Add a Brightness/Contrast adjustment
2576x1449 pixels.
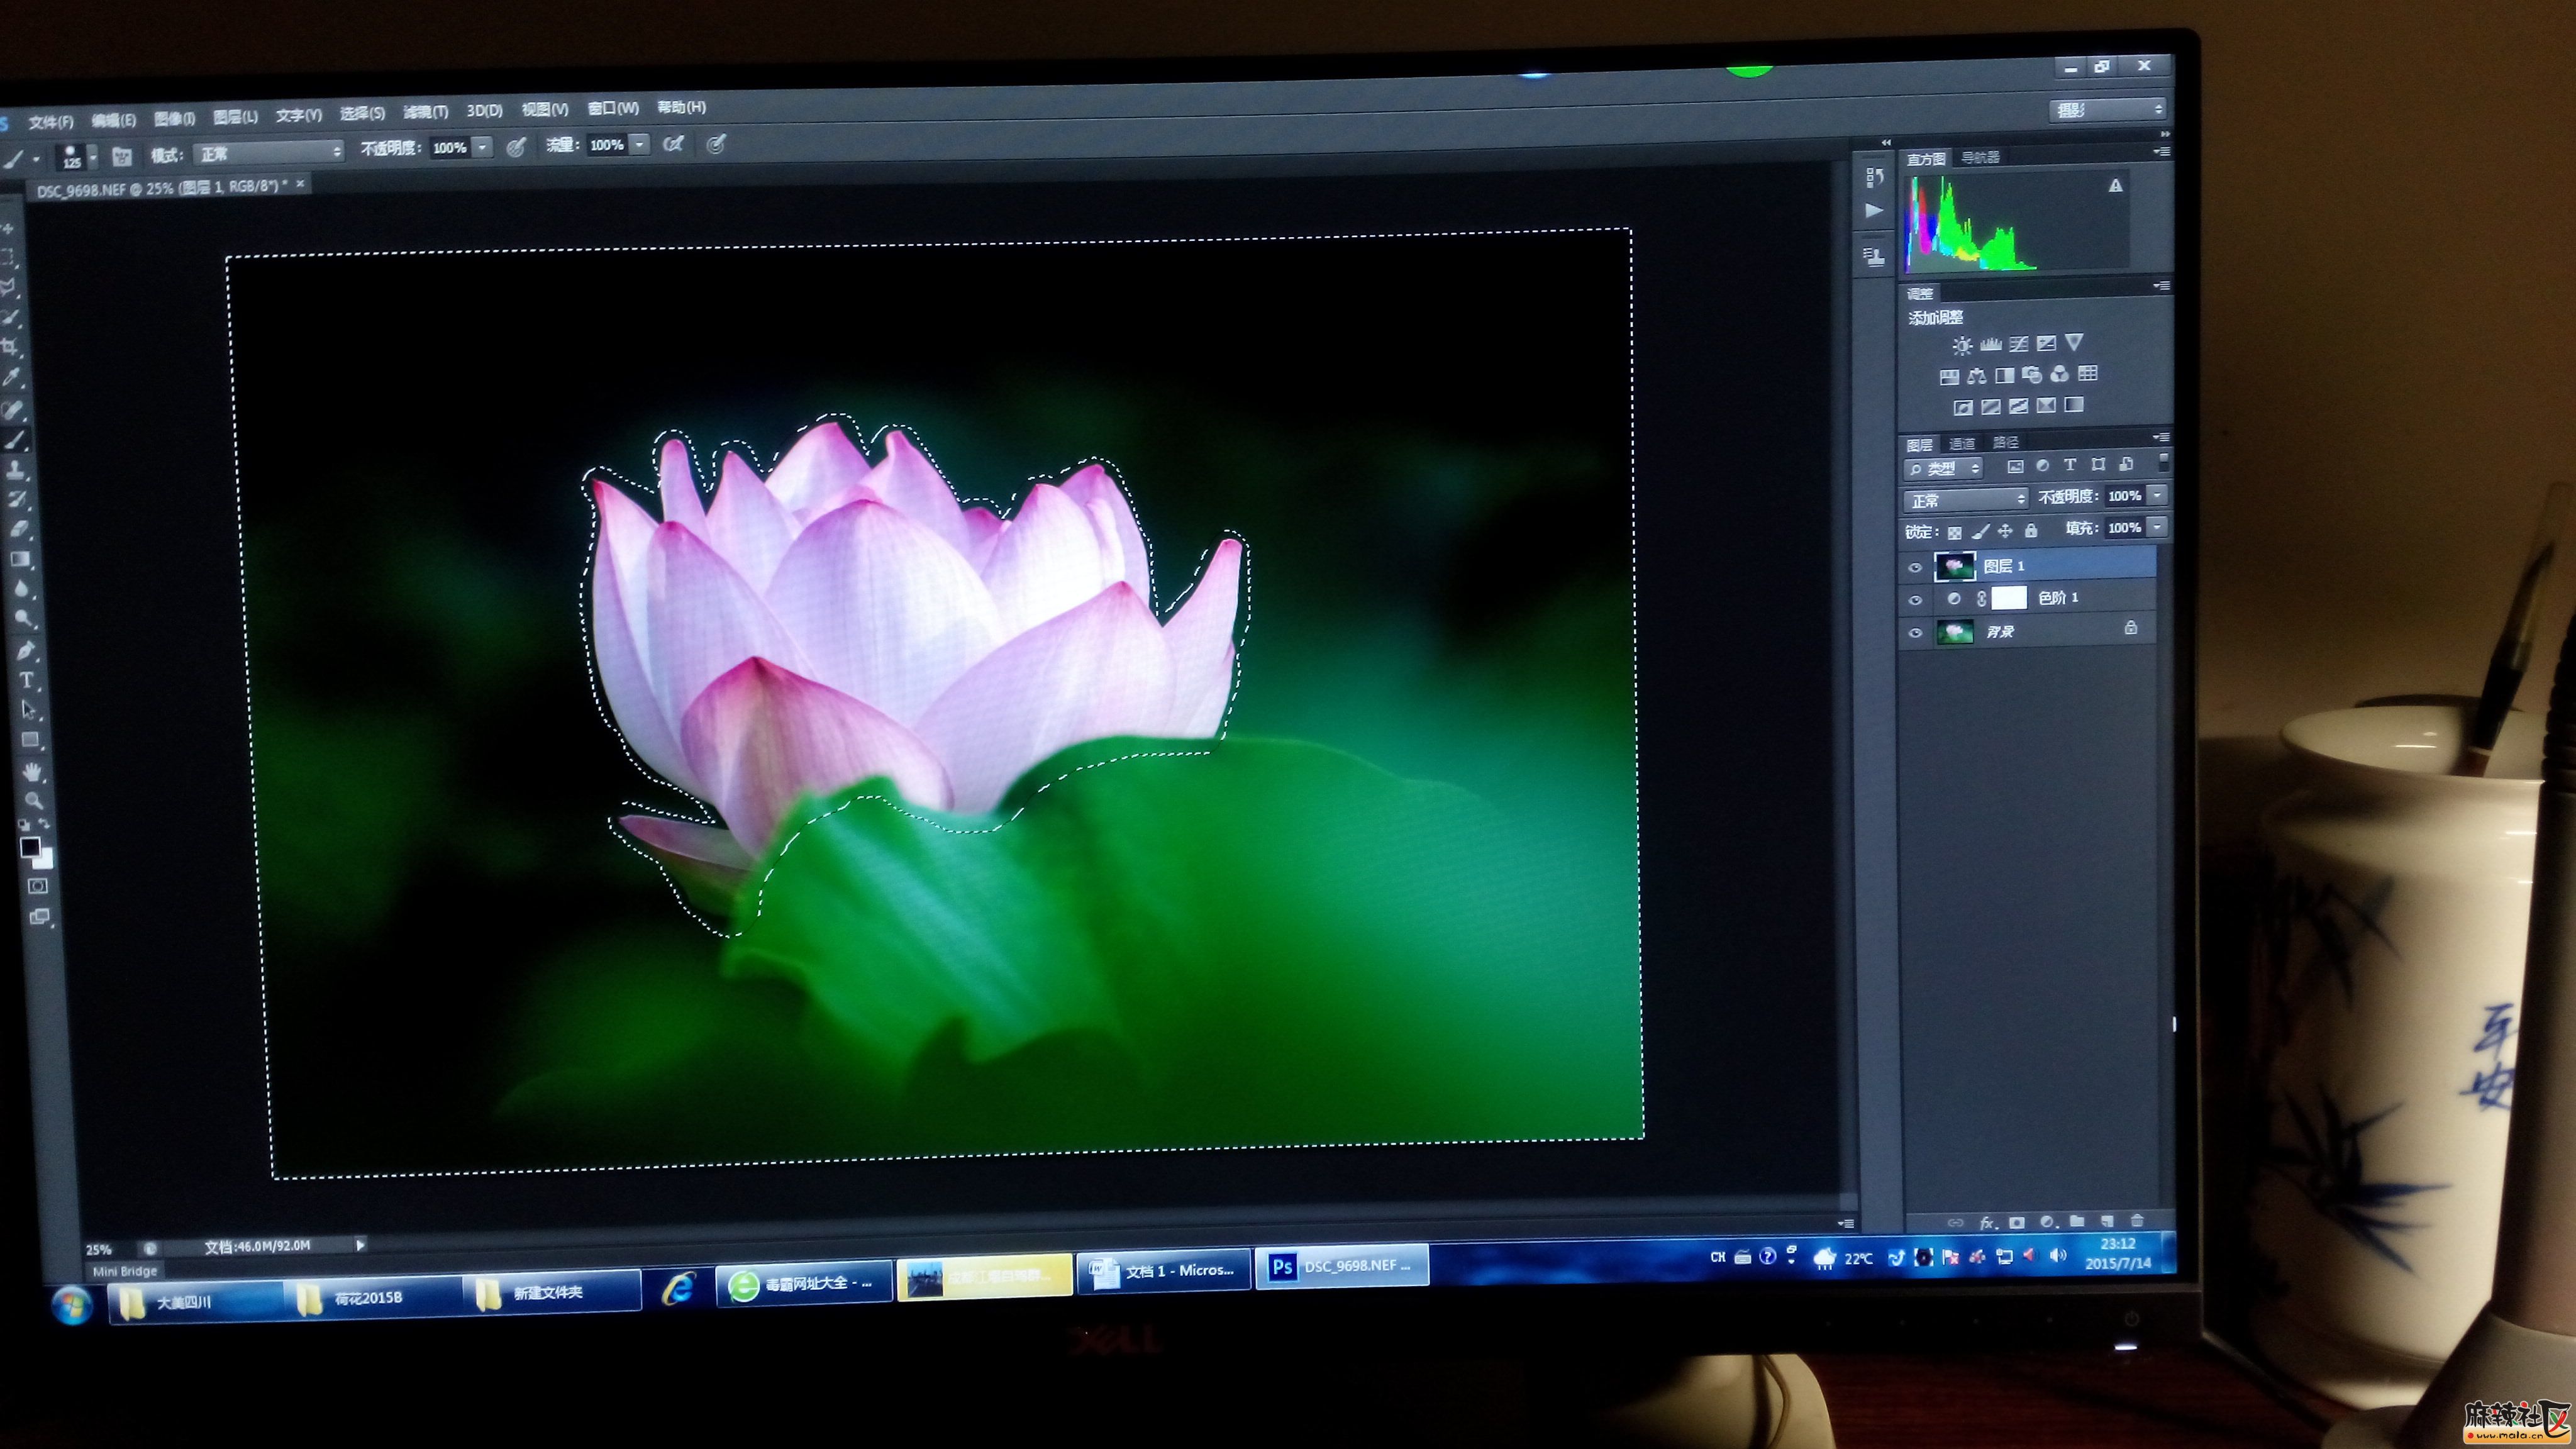click(x=1963, y=346)
